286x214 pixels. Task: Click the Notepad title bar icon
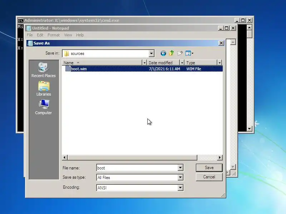point(29,28)
